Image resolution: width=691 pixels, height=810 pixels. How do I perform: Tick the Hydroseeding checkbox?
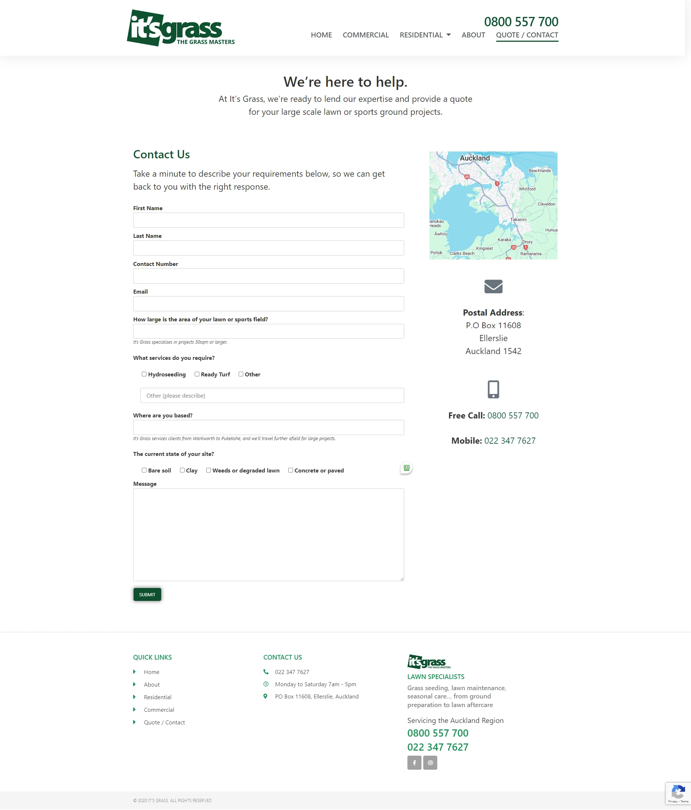pyautogui.click(x=144, y=374)
